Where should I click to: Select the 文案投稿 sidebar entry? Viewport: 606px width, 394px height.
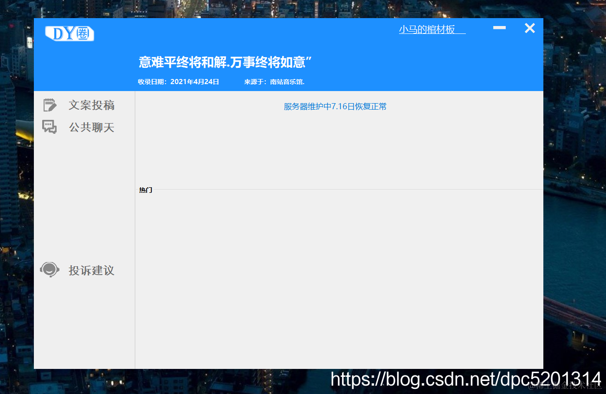(x=91, y=105)
